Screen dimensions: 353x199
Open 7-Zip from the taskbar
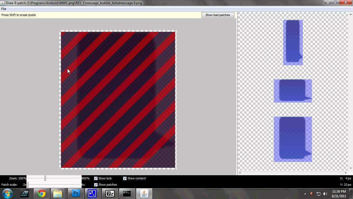tap(110, 193)
